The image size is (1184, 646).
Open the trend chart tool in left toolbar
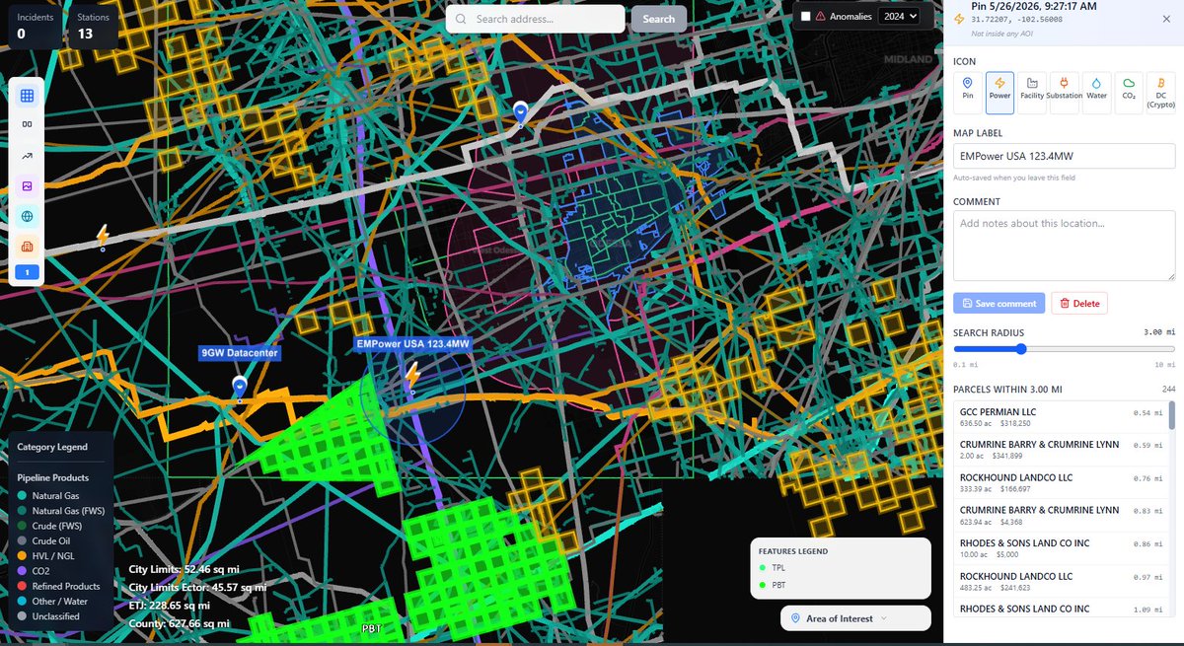coord(27,156)
